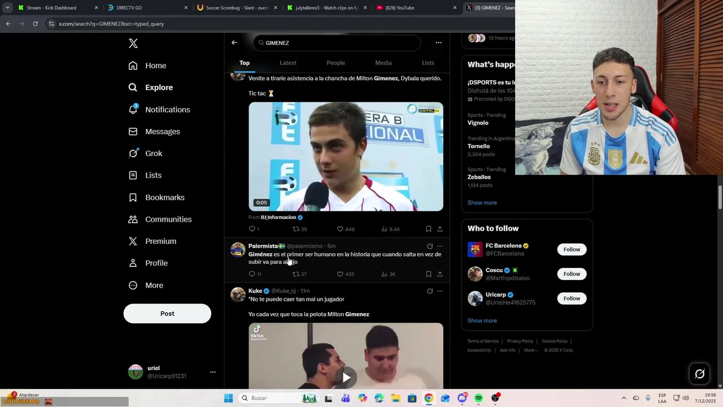Follow FC Barcelona

(572, 249)
